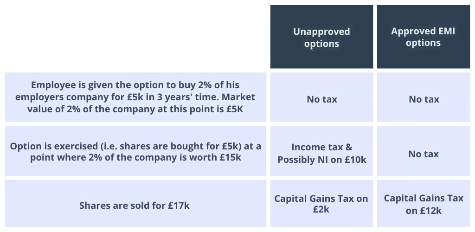Select the "Capital Gains Tax on £12k" cell
This screenshot has height=232, width=475.
(x=424, y=204)
